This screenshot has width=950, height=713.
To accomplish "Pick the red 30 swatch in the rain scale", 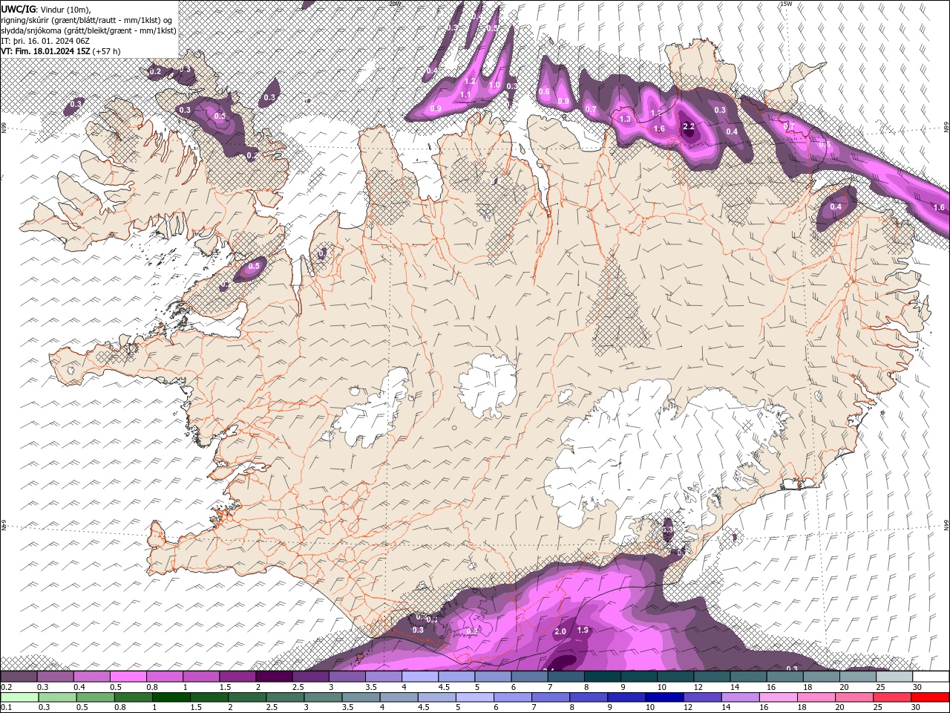I will (x=929, y=697).
